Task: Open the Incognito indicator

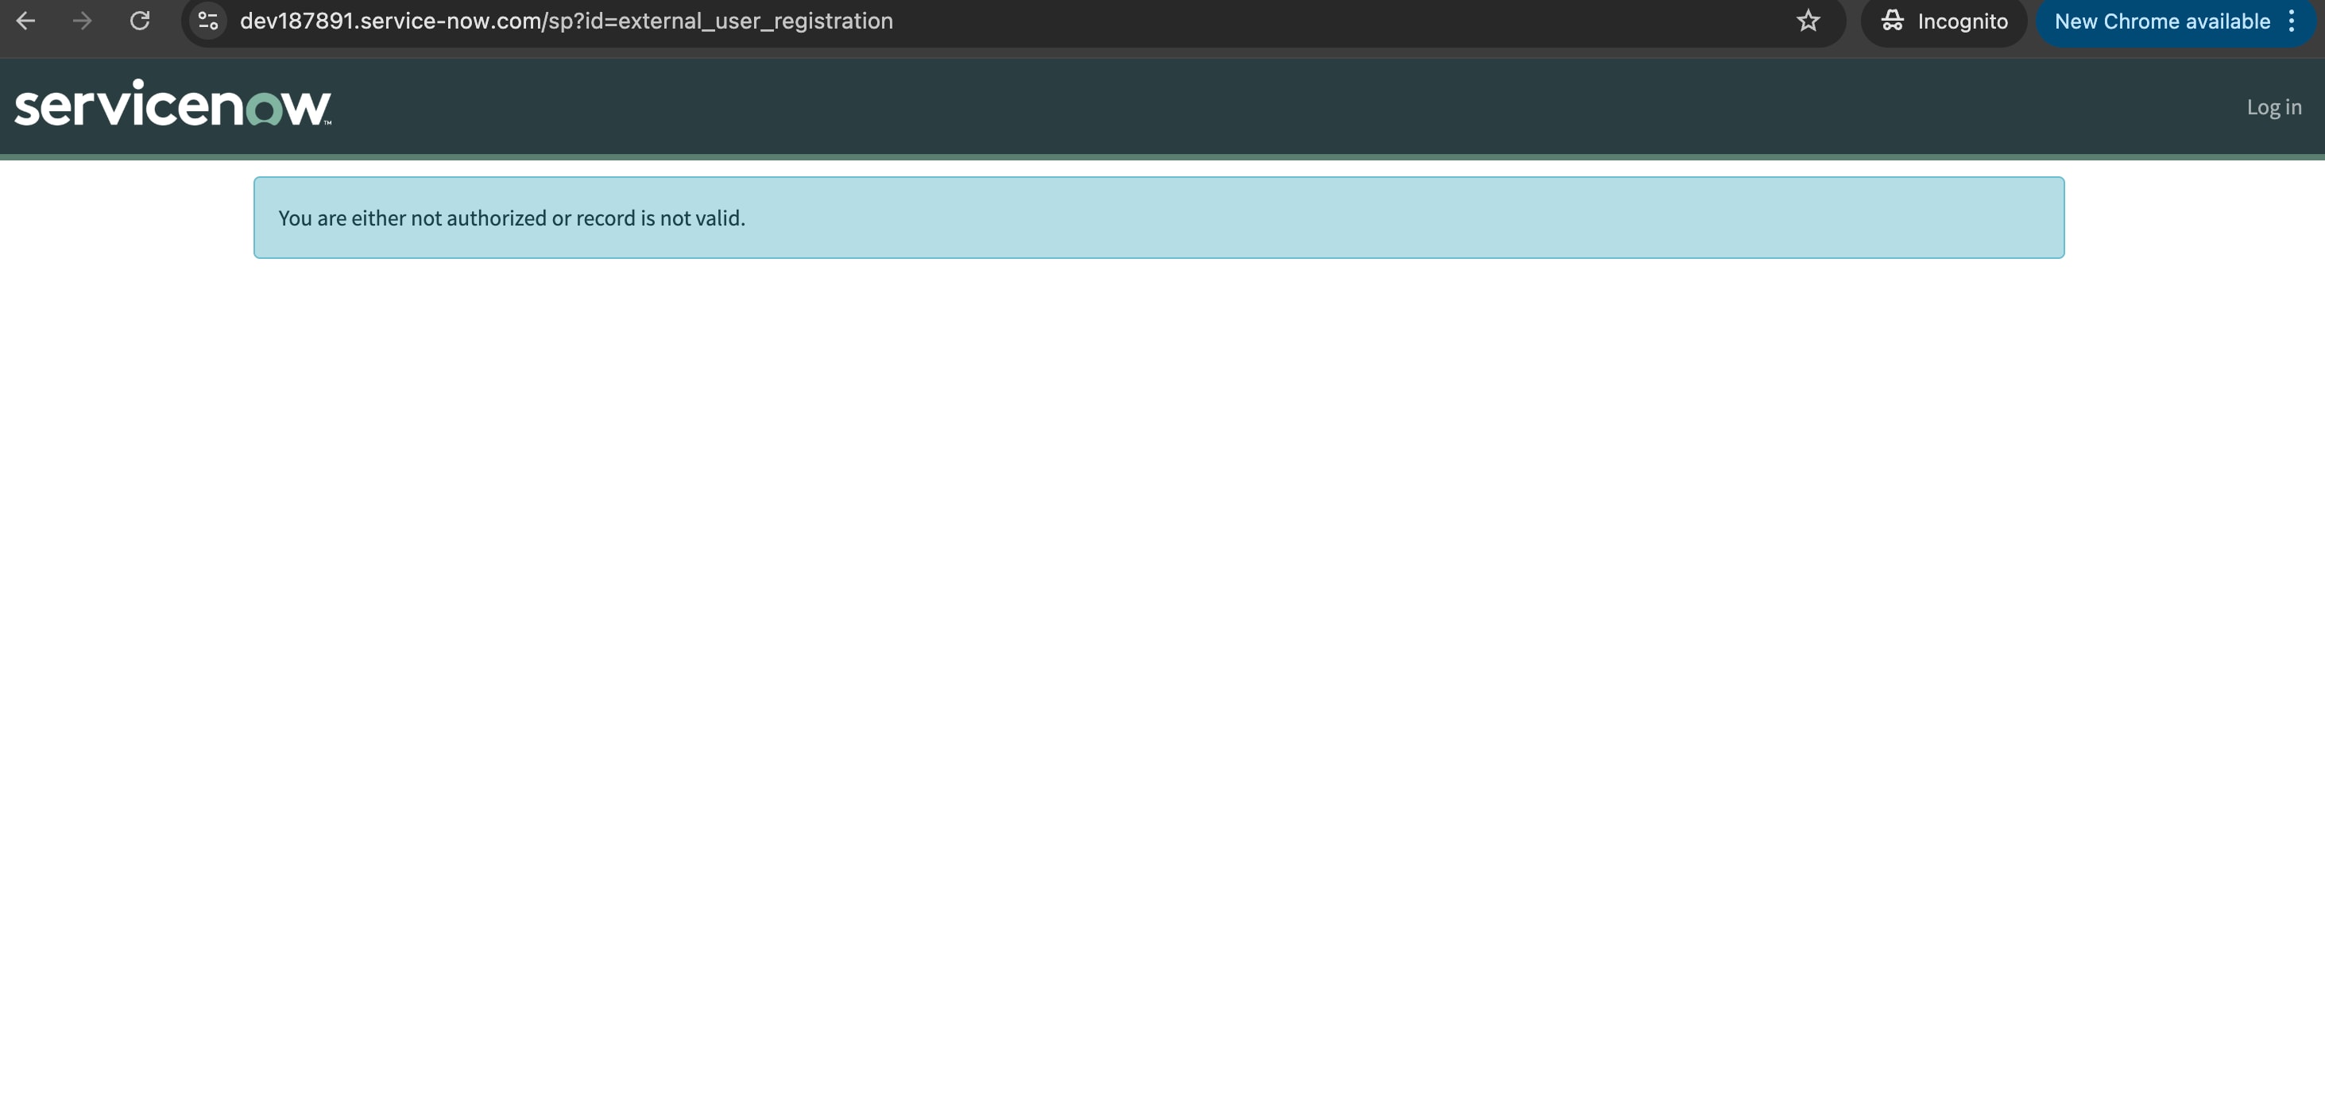Action: click(x=1944, y=21)
